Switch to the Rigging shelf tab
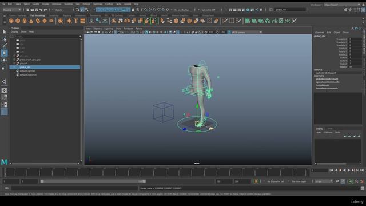 pos(67,15)
